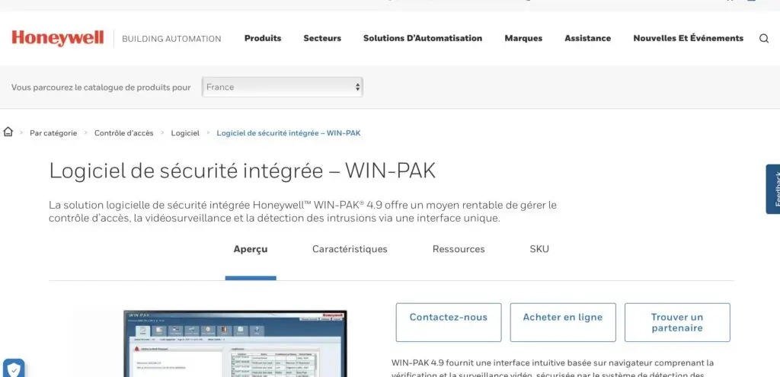
Task: Expand the France country dropdown
Action: pyautogui.click(x=283, y=87)
